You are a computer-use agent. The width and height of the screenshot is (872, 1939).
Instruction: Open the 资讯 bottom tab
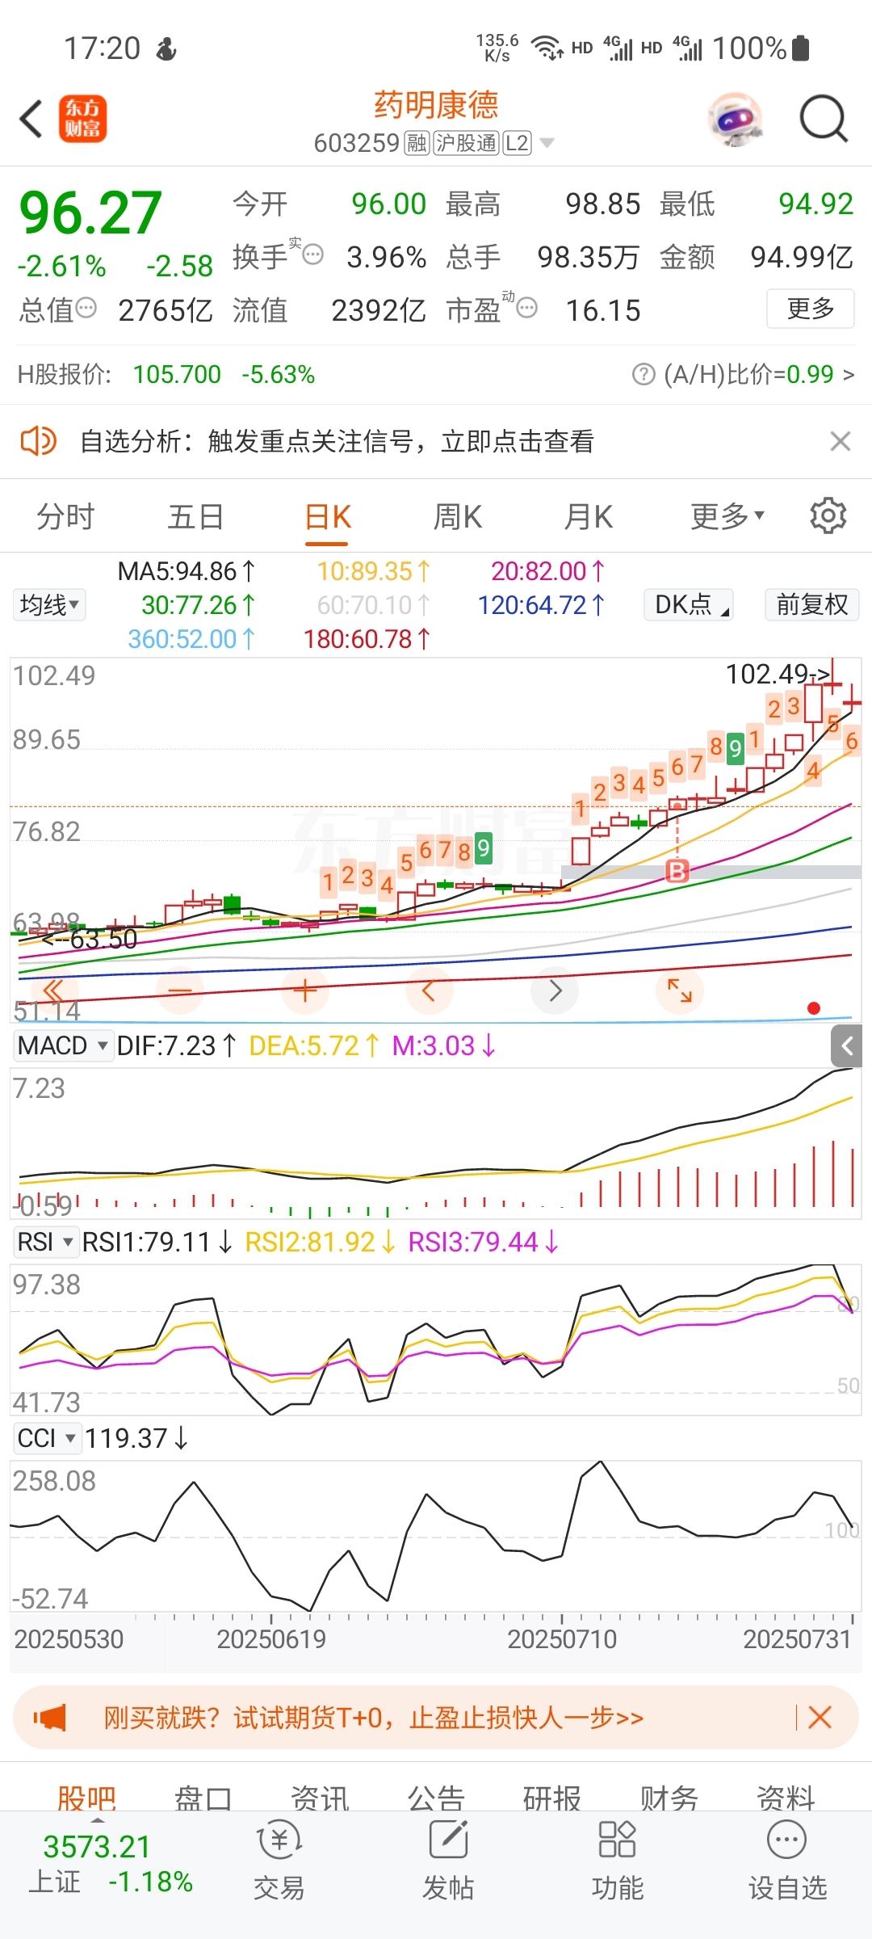pos(320,1798)
